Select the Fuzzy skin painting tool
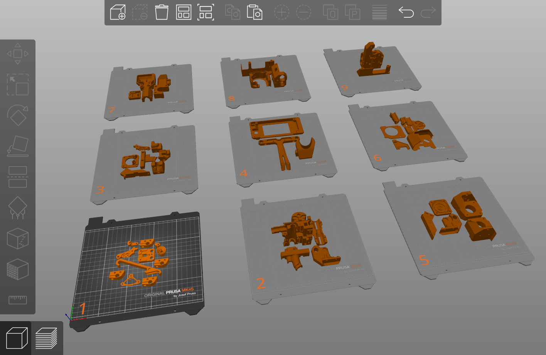 (17, 270)
